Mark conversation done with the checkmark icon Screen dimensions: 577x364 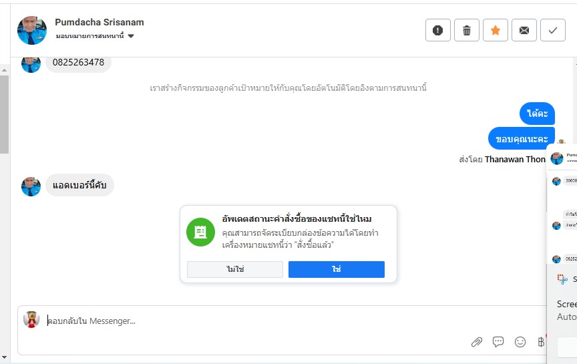pos(553,30)
